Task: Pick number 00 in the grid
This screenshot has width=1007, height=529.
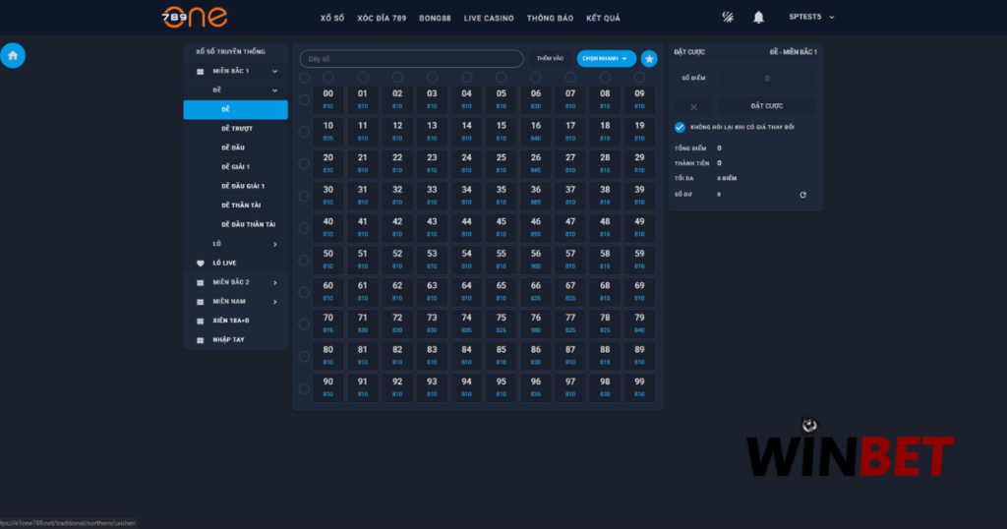Action: coord(328,99)
